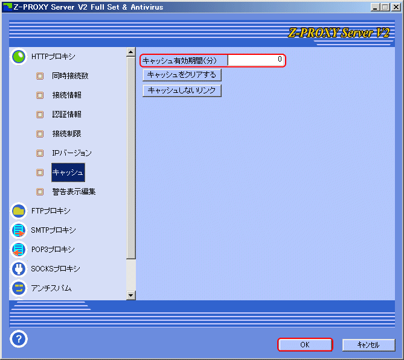Confirm settings with the OK button
The image size is (404, 360).
(305, 345)
